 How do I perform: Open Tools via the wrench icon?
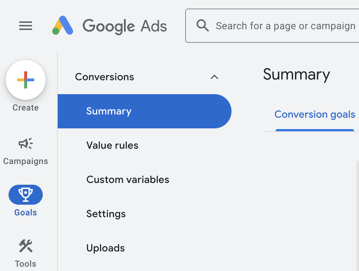(26, 246)
